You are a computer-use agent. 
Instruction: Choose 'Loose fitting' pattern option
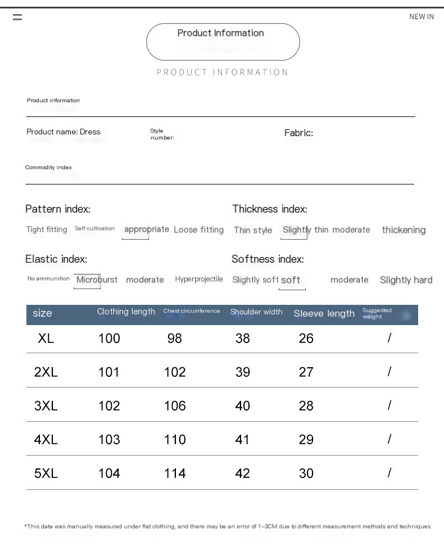[x=199, y=229]
